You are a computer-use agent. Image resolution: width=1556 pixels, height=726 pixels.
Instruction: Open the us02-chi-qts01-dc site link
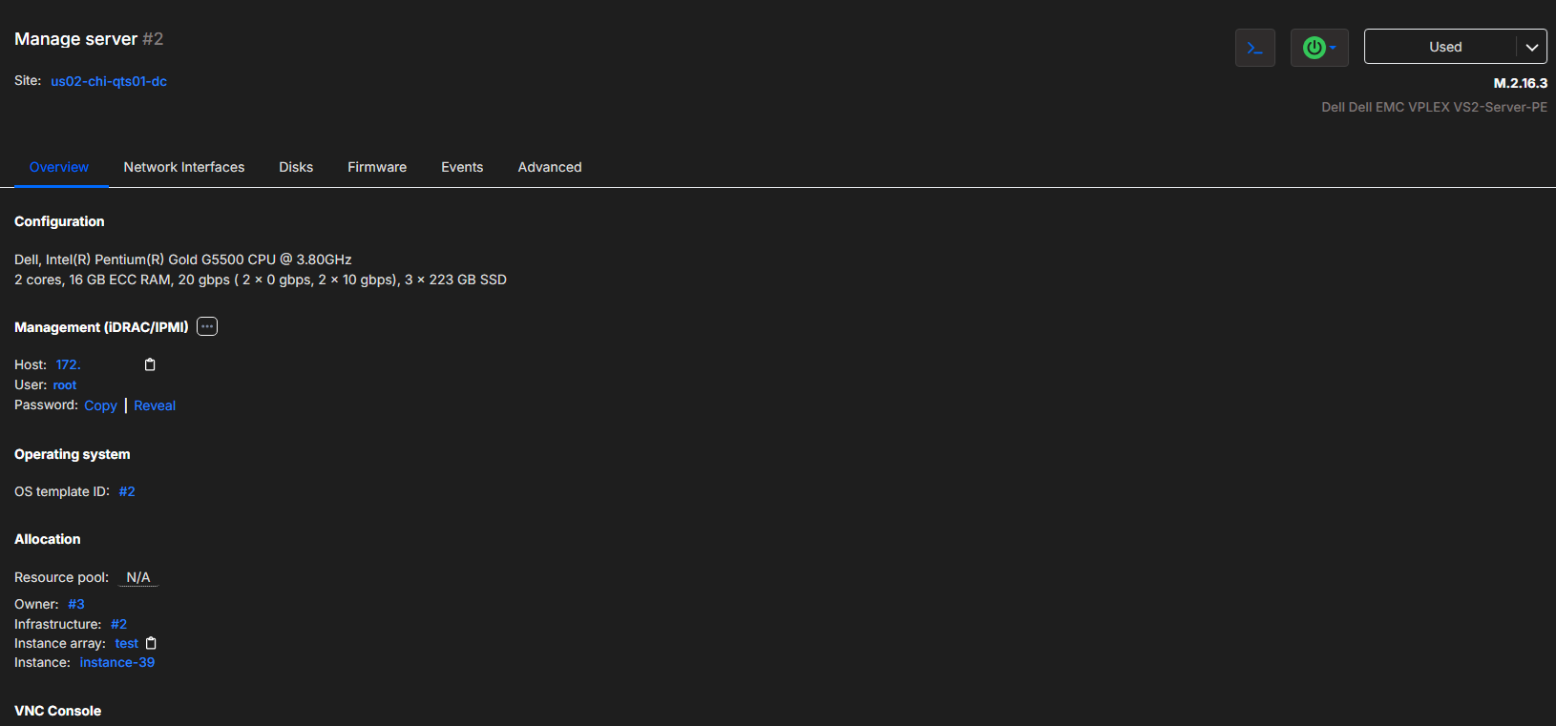coord(109,81)
